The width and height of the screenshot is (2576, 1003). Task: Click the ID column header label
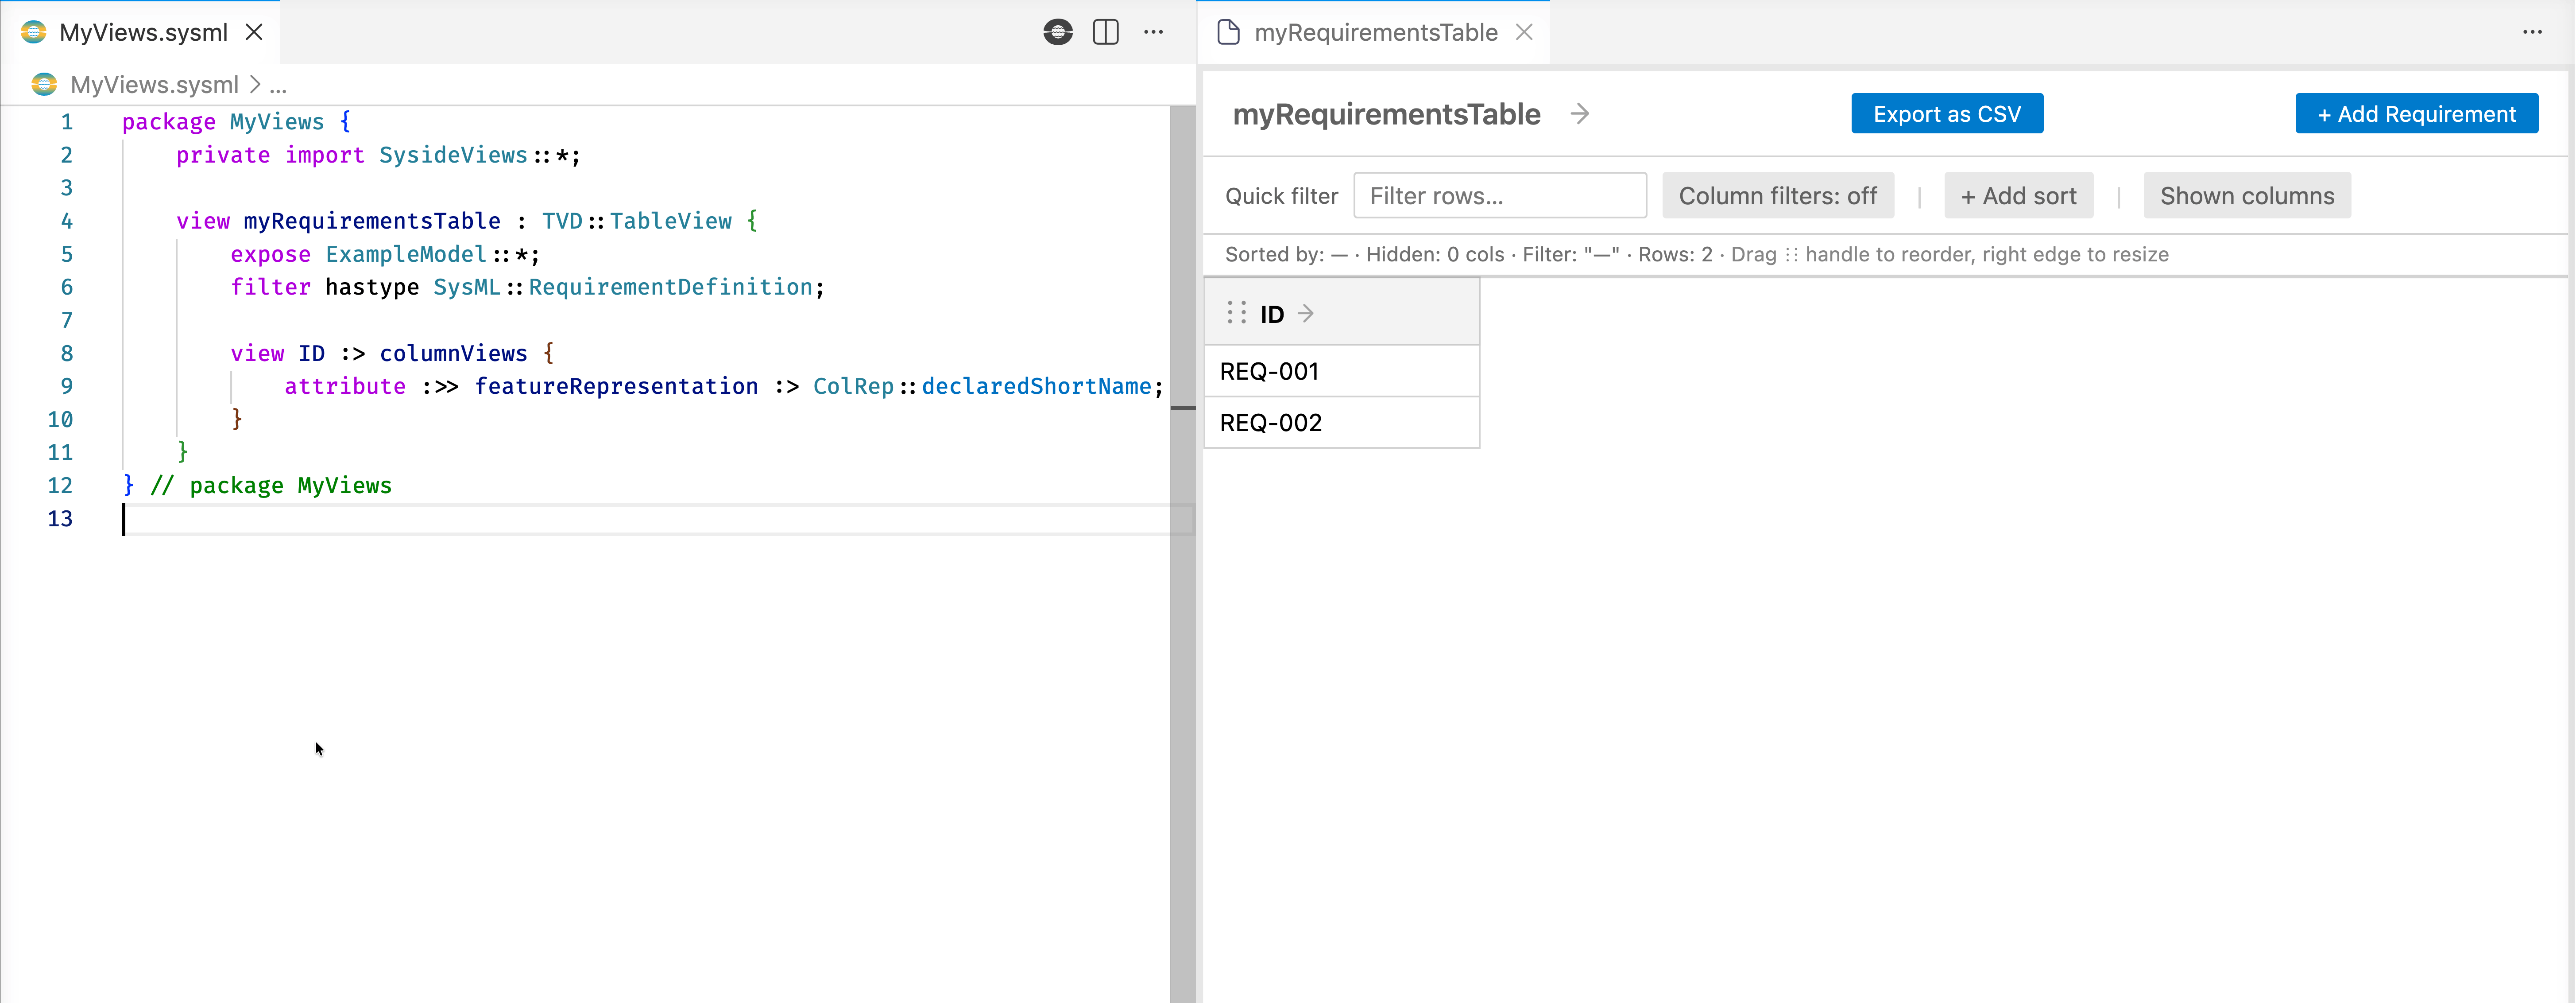pos(1272,314)
